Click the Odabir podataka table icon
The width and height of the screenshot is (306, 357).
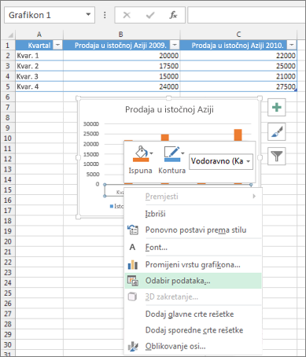click(133, 281)
